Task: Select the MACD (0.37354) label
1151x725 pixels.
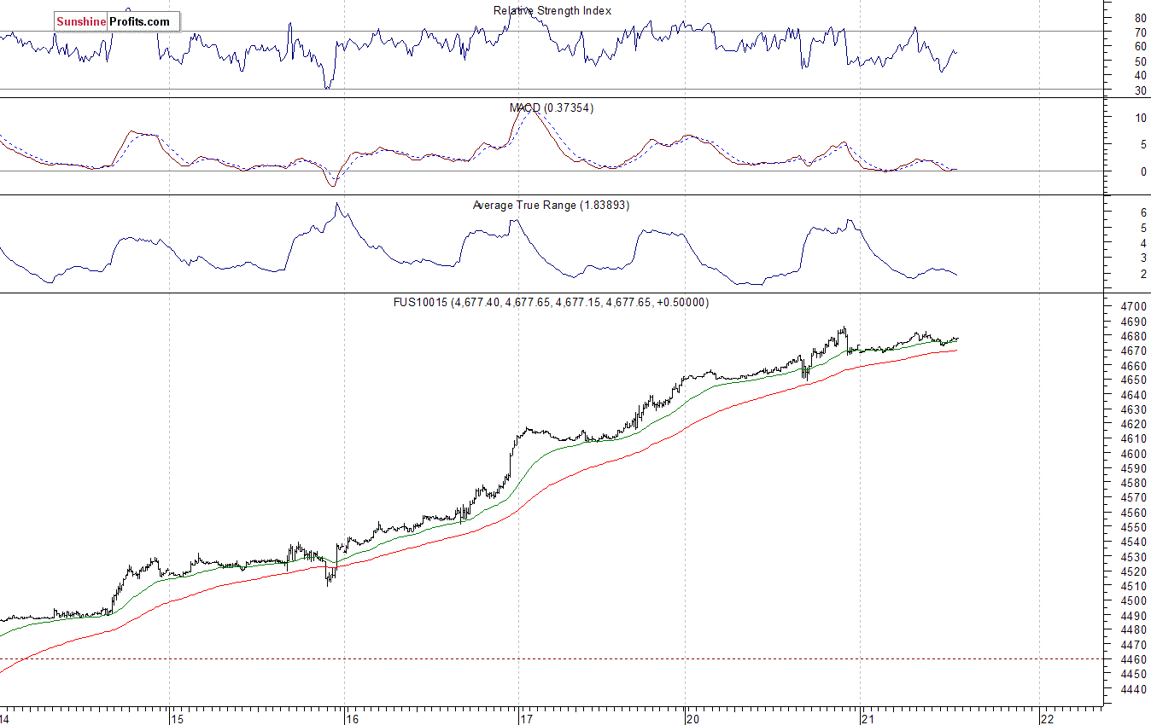Action: 552,108
